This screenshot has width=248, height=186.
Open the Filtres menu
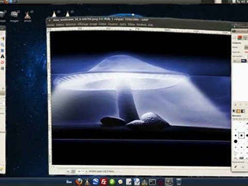[x=131, y=25]
